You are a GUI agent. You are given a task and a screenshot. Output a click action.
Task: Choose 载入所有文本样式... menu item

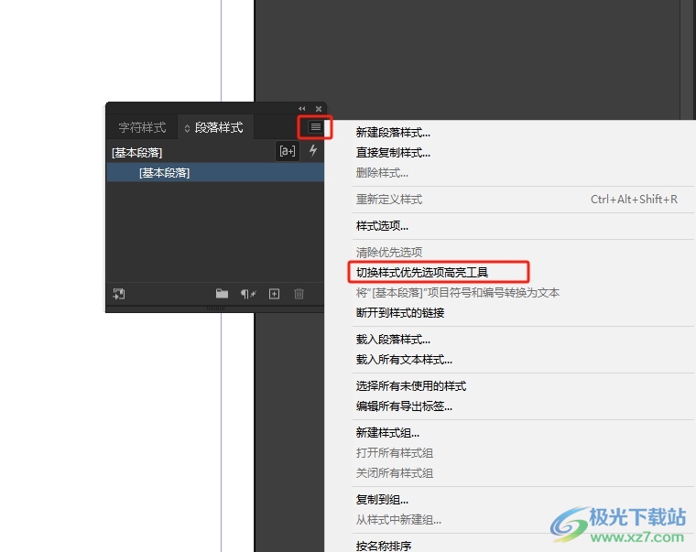click(x=404, y=360)
